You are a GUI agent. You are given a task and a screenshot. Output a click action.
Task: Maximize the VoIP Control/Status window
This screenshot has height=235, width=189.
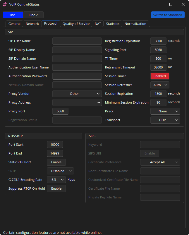coord(171,4)
